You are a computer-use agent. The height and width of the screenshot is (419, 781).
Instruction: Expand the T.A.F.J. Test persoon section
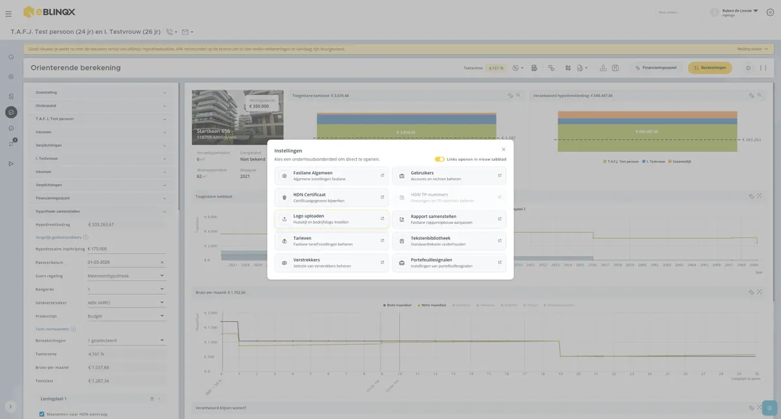[x=101, y=119]
